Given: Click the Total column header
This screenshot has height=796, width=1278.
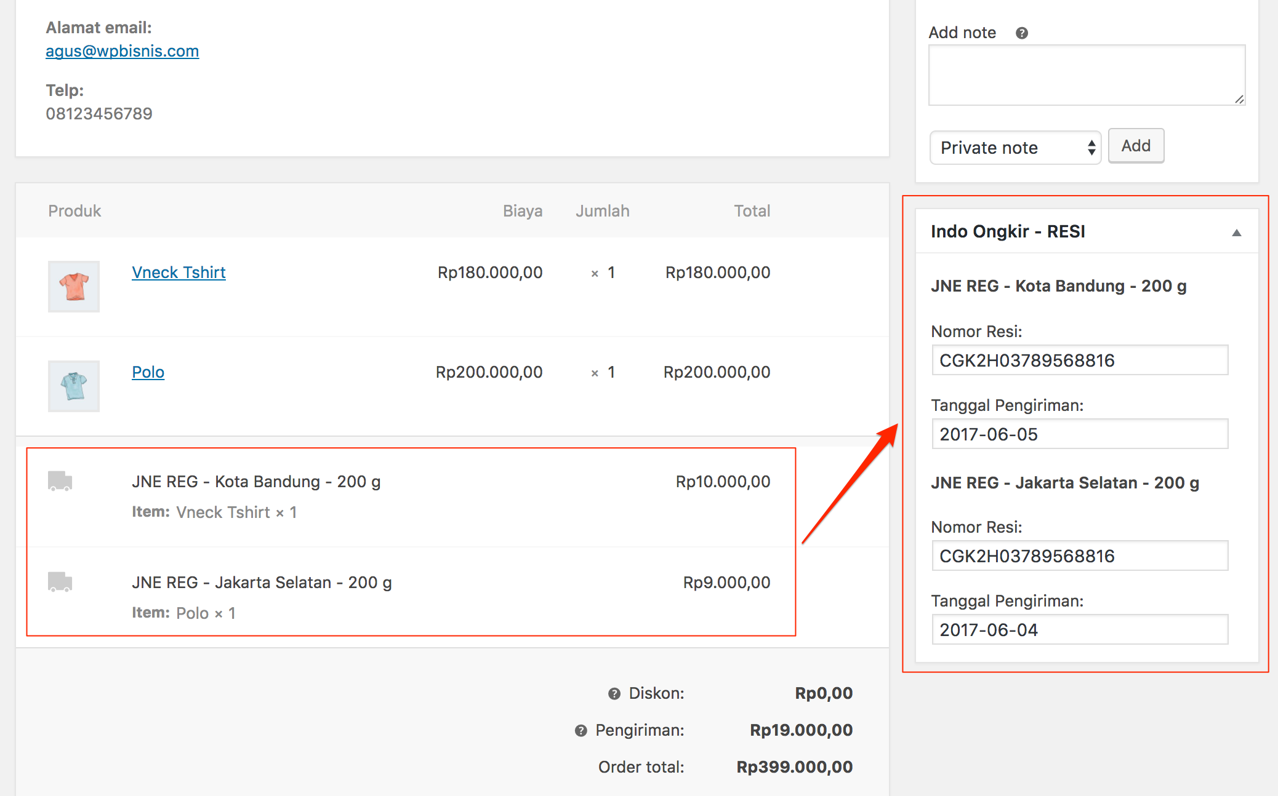Looking at the screenshot, I should point(752,211).
